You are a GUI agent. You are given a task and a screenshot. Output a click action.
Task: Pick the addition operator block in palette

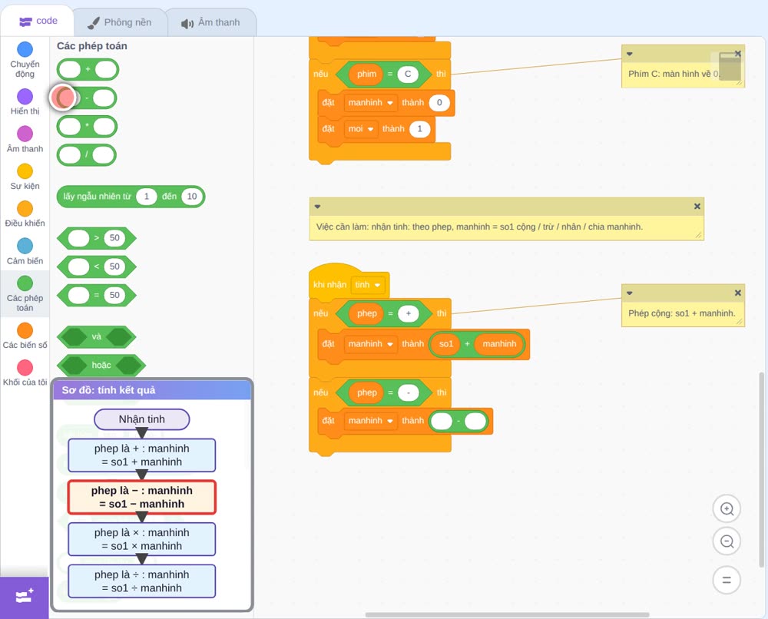click(88, 70)
